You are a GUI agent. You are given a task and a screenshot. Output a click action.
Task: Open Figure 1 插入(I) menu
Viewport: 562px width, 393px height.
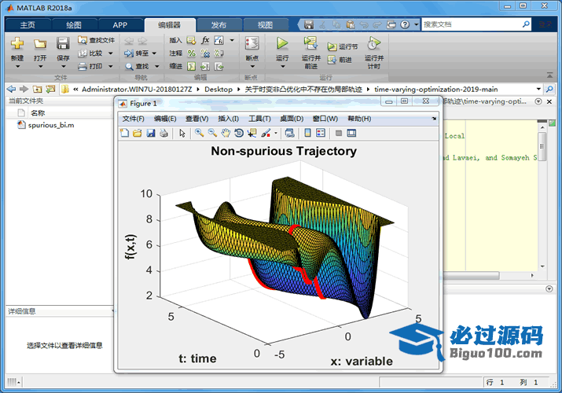228,119
